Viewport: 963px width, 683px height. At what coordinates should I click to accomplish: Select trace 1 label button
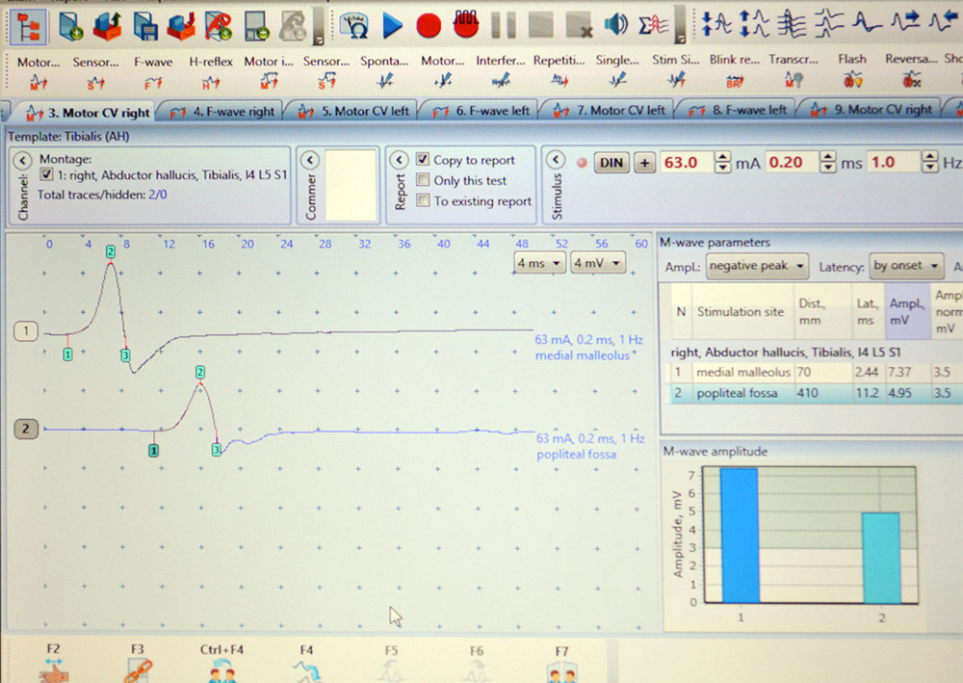click(26, 331)
